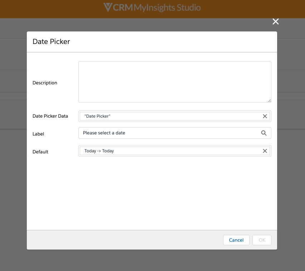Click the "Date Picker Data" field label
This screenshot has height=271, width=305.
[50, 116]
